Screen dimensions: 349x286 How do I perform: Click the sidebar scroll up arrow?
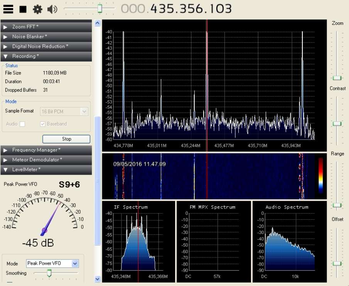[98, 23]
